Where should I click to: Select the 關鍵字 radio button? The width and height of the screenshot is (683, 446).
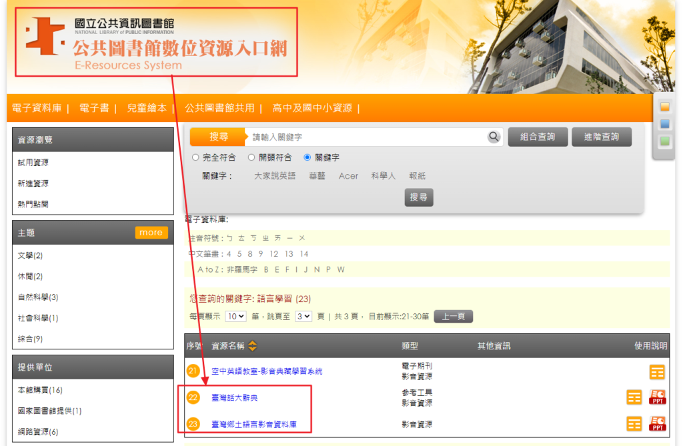tap(307, 158)
